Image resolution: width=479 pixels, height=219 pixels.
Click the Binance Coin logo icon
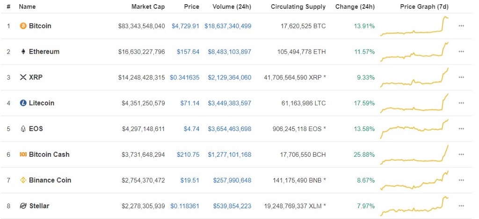tap(23, 180)
